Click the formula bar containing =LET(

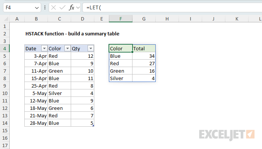click(x=172, y=7)
